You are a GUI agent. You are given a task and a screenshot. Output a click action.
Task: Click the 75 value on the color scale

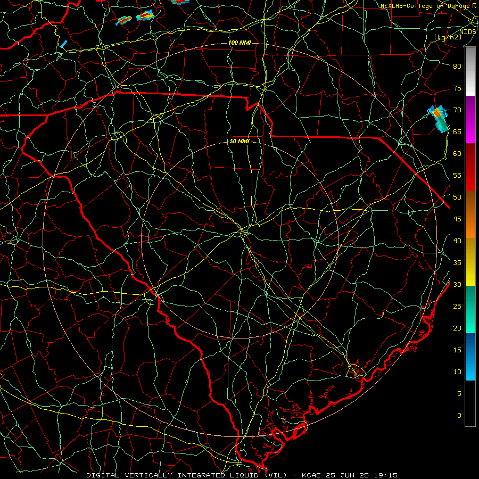point(457,88)
